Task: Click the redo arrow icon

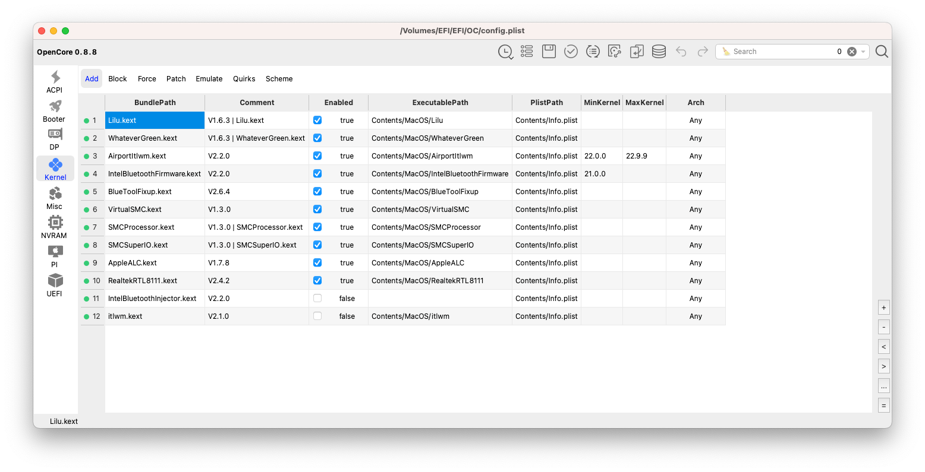Action: pos(703,52)
